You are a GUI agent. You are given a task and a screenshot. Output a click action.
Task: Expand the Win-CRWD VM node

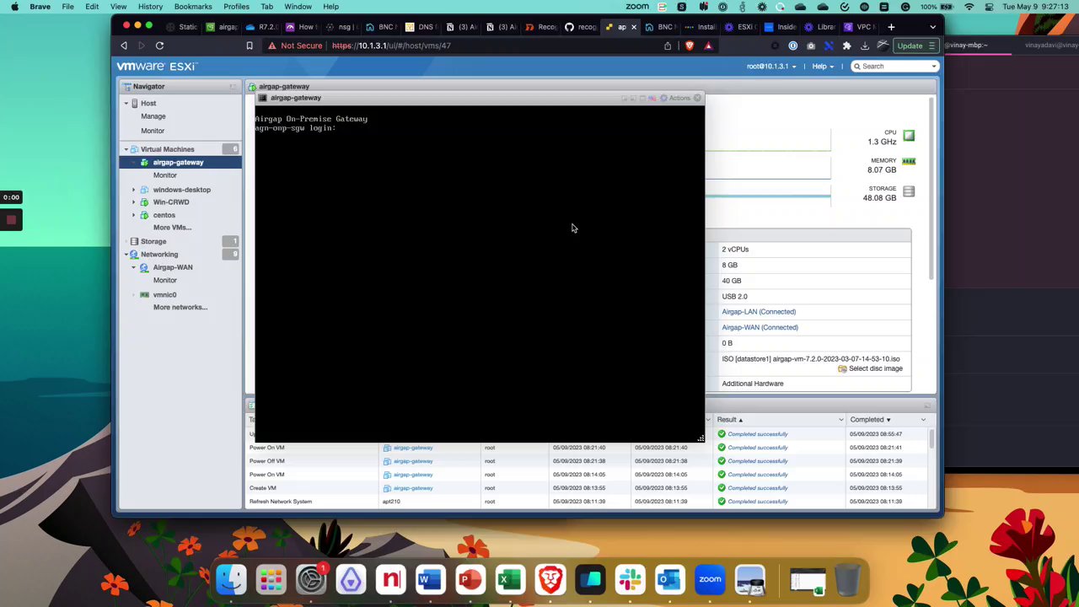[133, 202]
